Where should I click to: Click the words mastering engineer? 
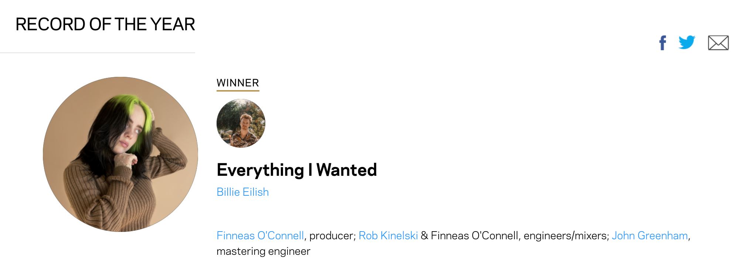pos(263,251)
